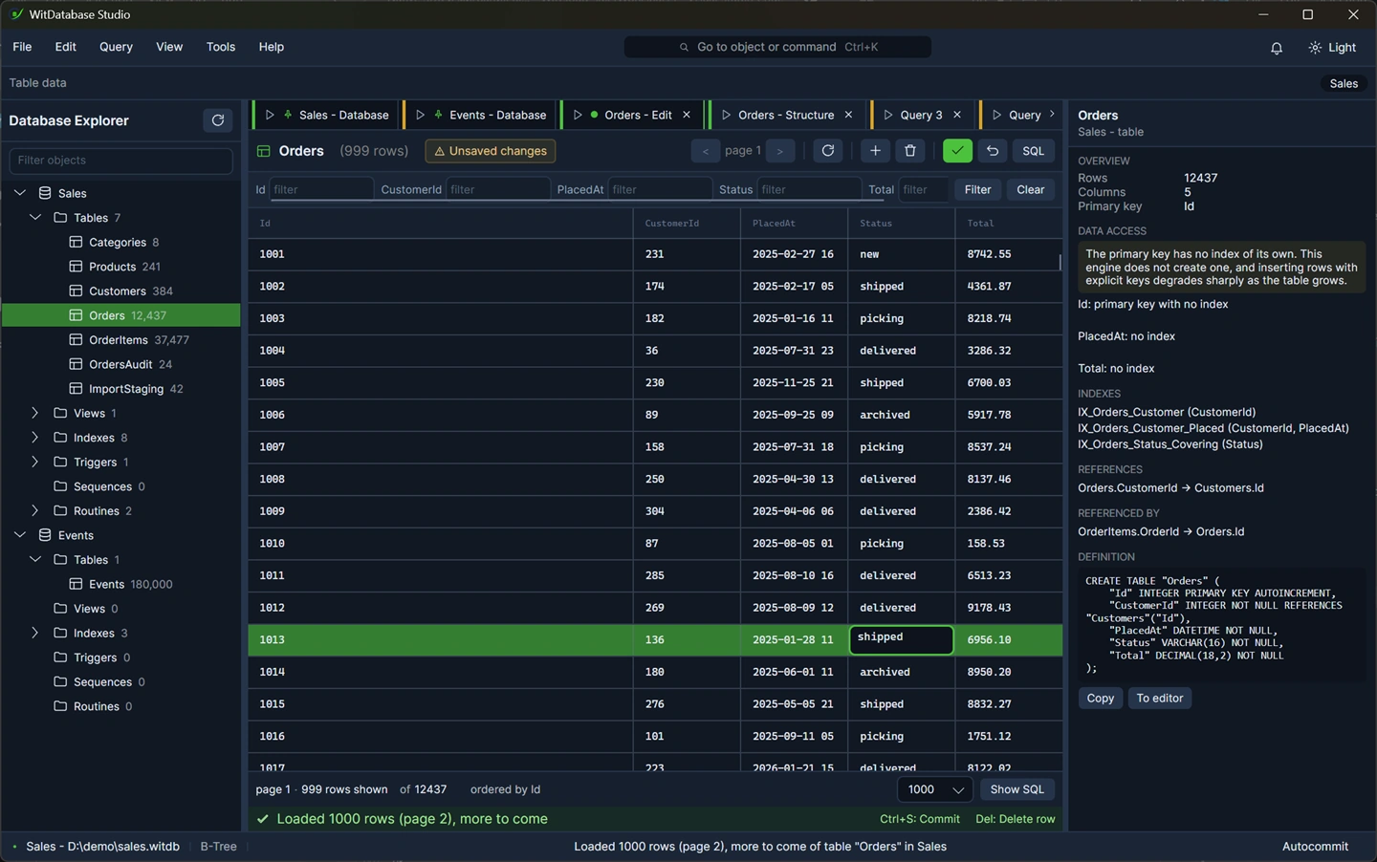
Task: Click the Sales database cylinder icon
Action: [x=45, y=193]
